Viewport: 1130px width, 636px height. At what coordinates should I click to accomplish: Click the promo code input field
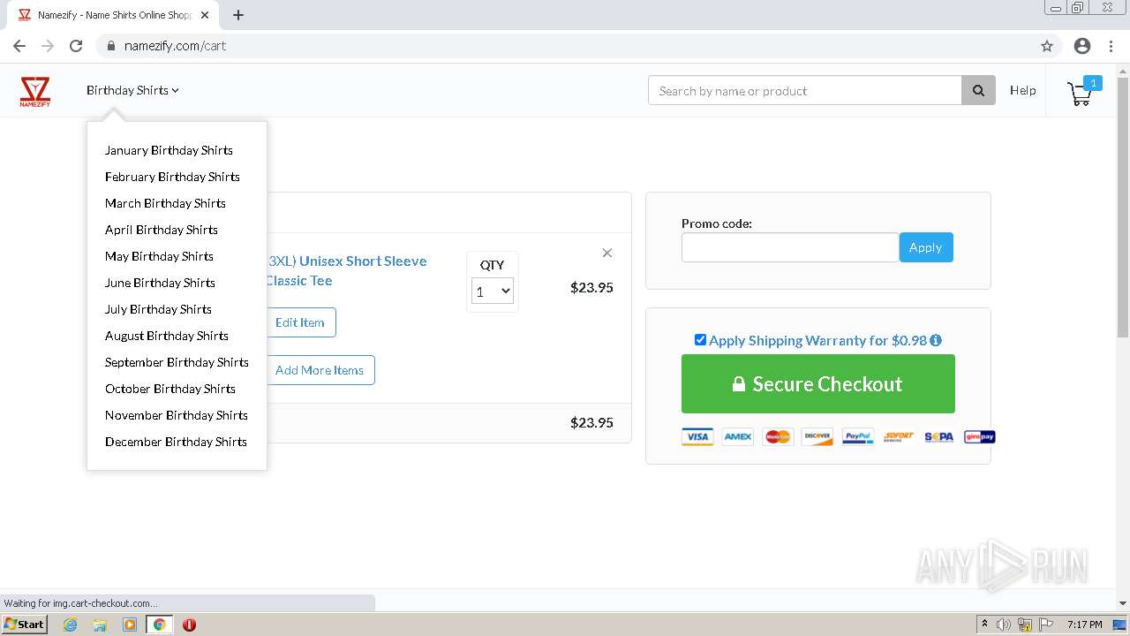point(790,247)
